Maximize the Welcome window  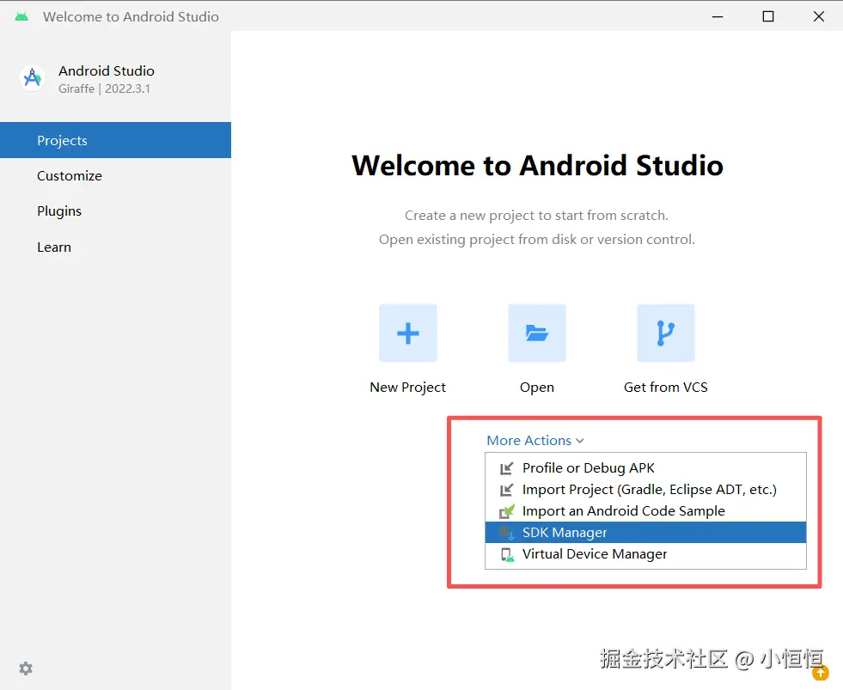[768, 16]
